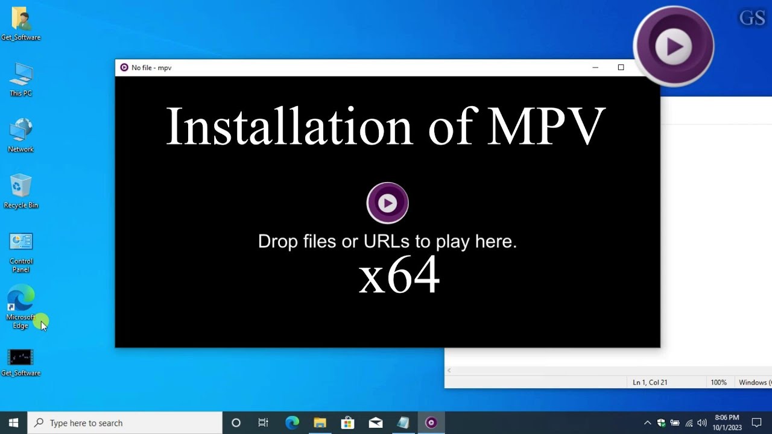Maximize the mpv window
The image size is (772, 434).
click(621, 68)
